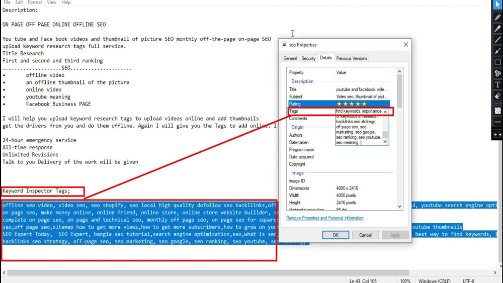Switch to the Details tab

tap(325, 58)
